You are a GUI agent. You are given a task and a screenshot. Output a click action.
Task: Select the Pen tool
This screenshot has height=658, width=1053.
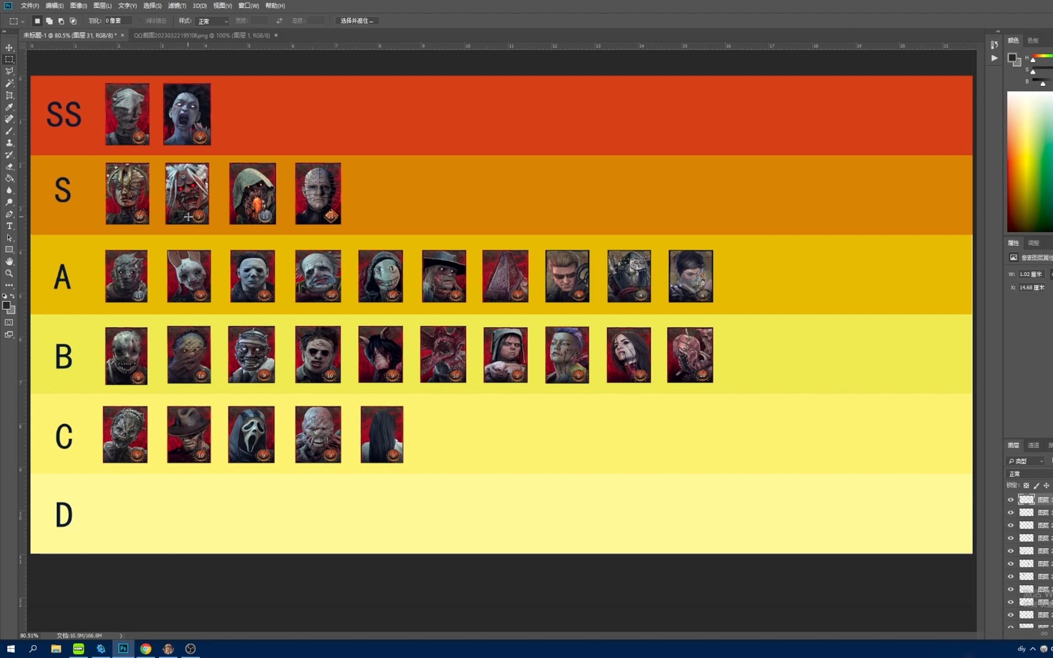[9, 214]
